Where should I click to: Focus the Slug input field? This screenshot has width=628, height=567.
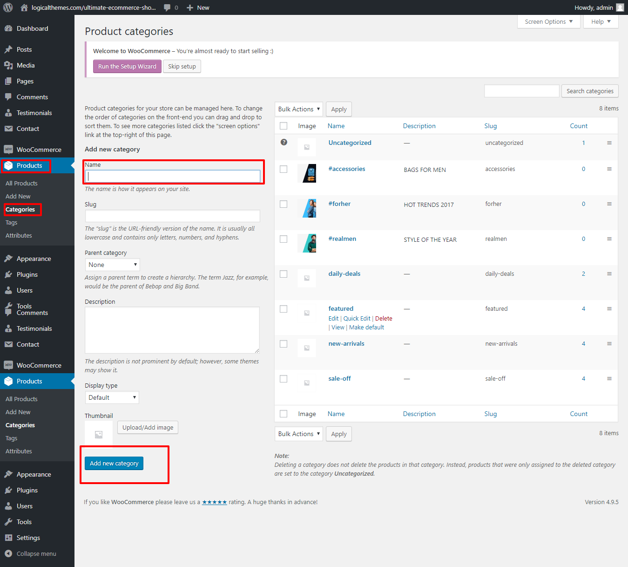coord(173,216)
